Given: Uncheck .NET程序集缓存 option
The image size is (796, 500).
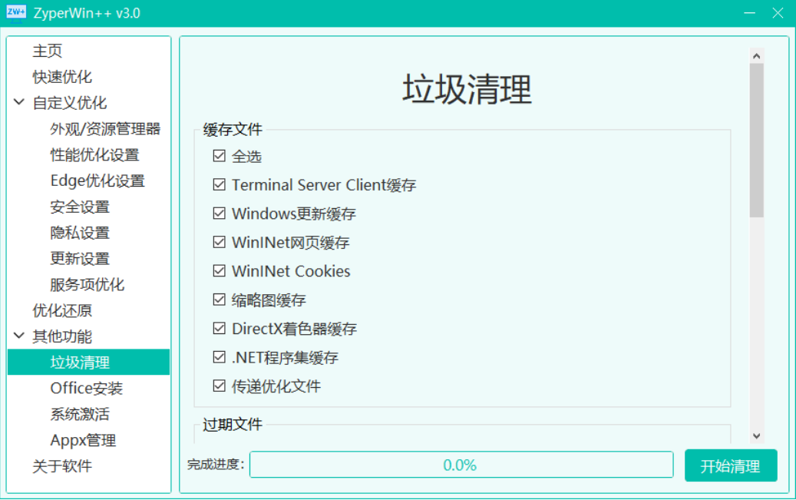Looking at the screenshot, I should [x=220, y=357].
